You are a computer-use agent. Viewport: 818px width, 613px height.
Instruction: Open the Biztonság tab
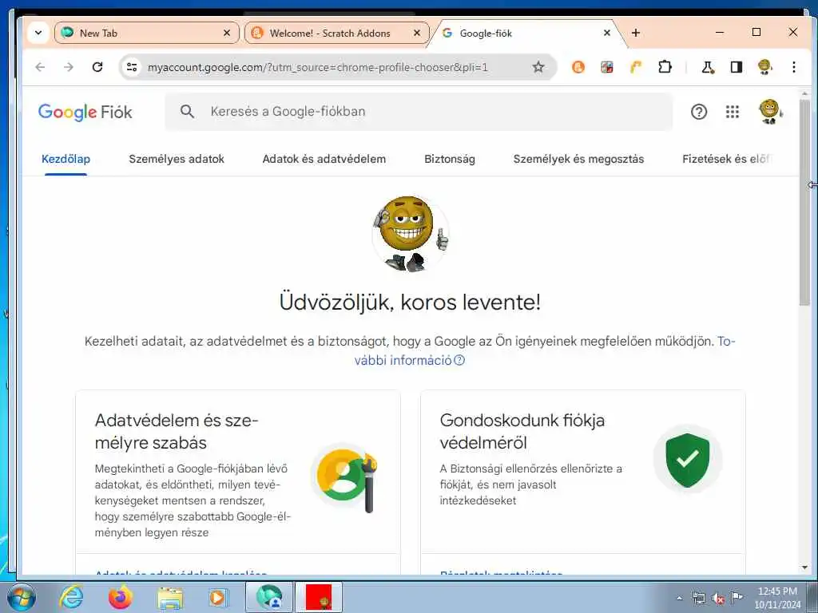pos(450,159)
